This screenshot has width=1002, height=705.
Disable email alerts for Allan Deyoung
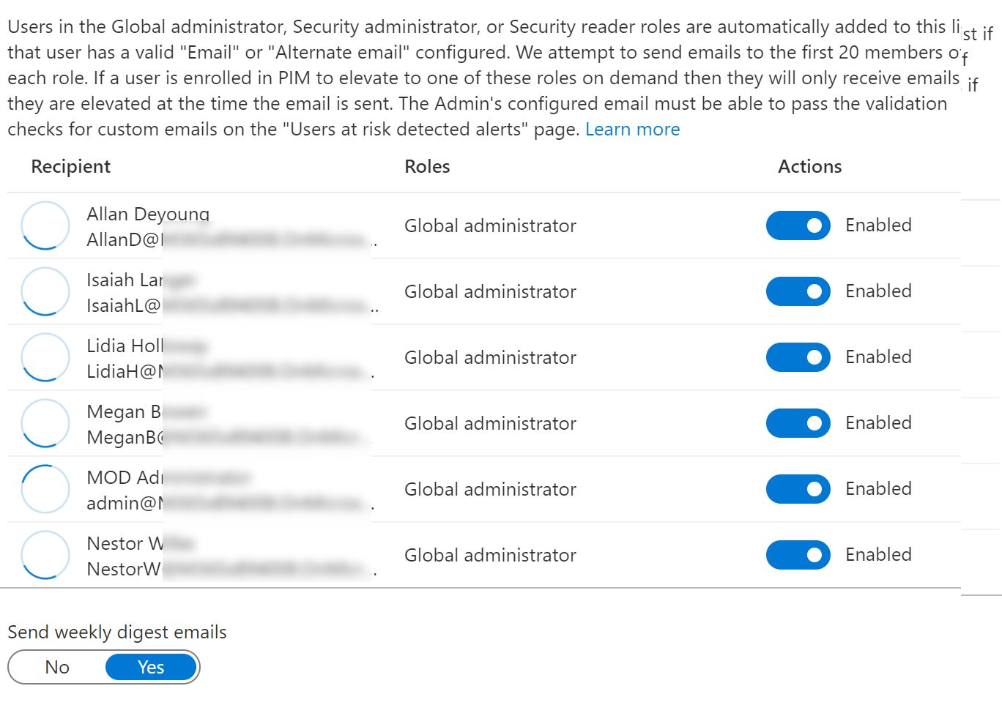tap(798, 225)
